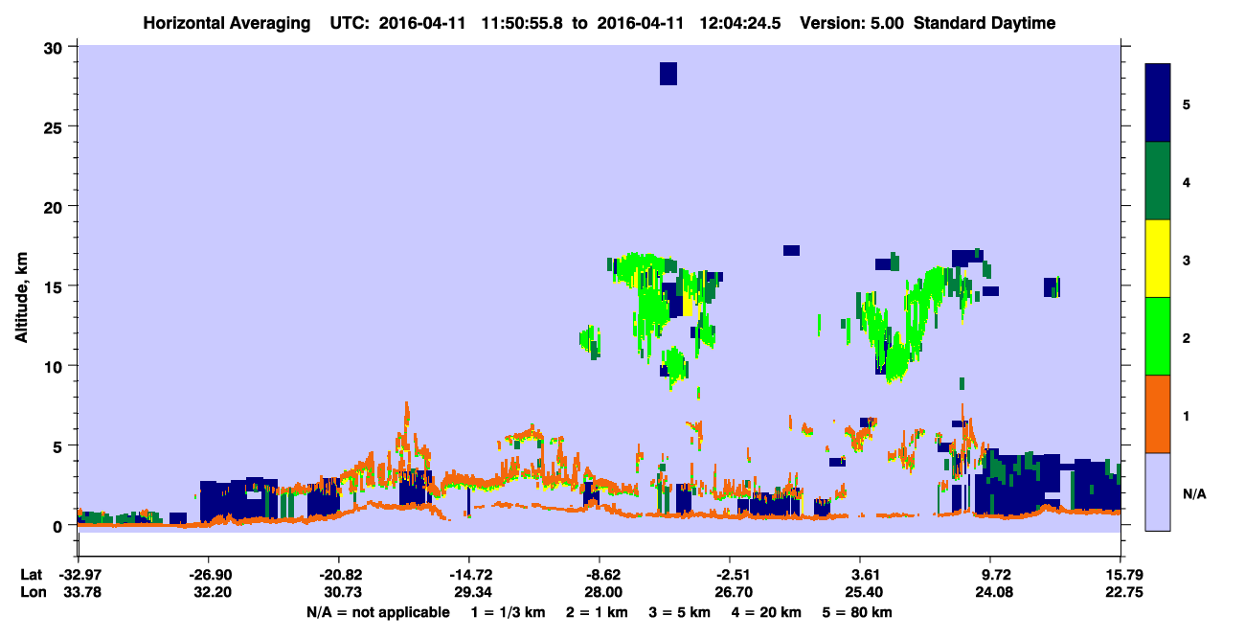Image resolution: width=1245 pixels, height=639 pixels.
Task: Click legend text '5 = 80 km'
Action: pyautogui.click(x=856, y=612)
